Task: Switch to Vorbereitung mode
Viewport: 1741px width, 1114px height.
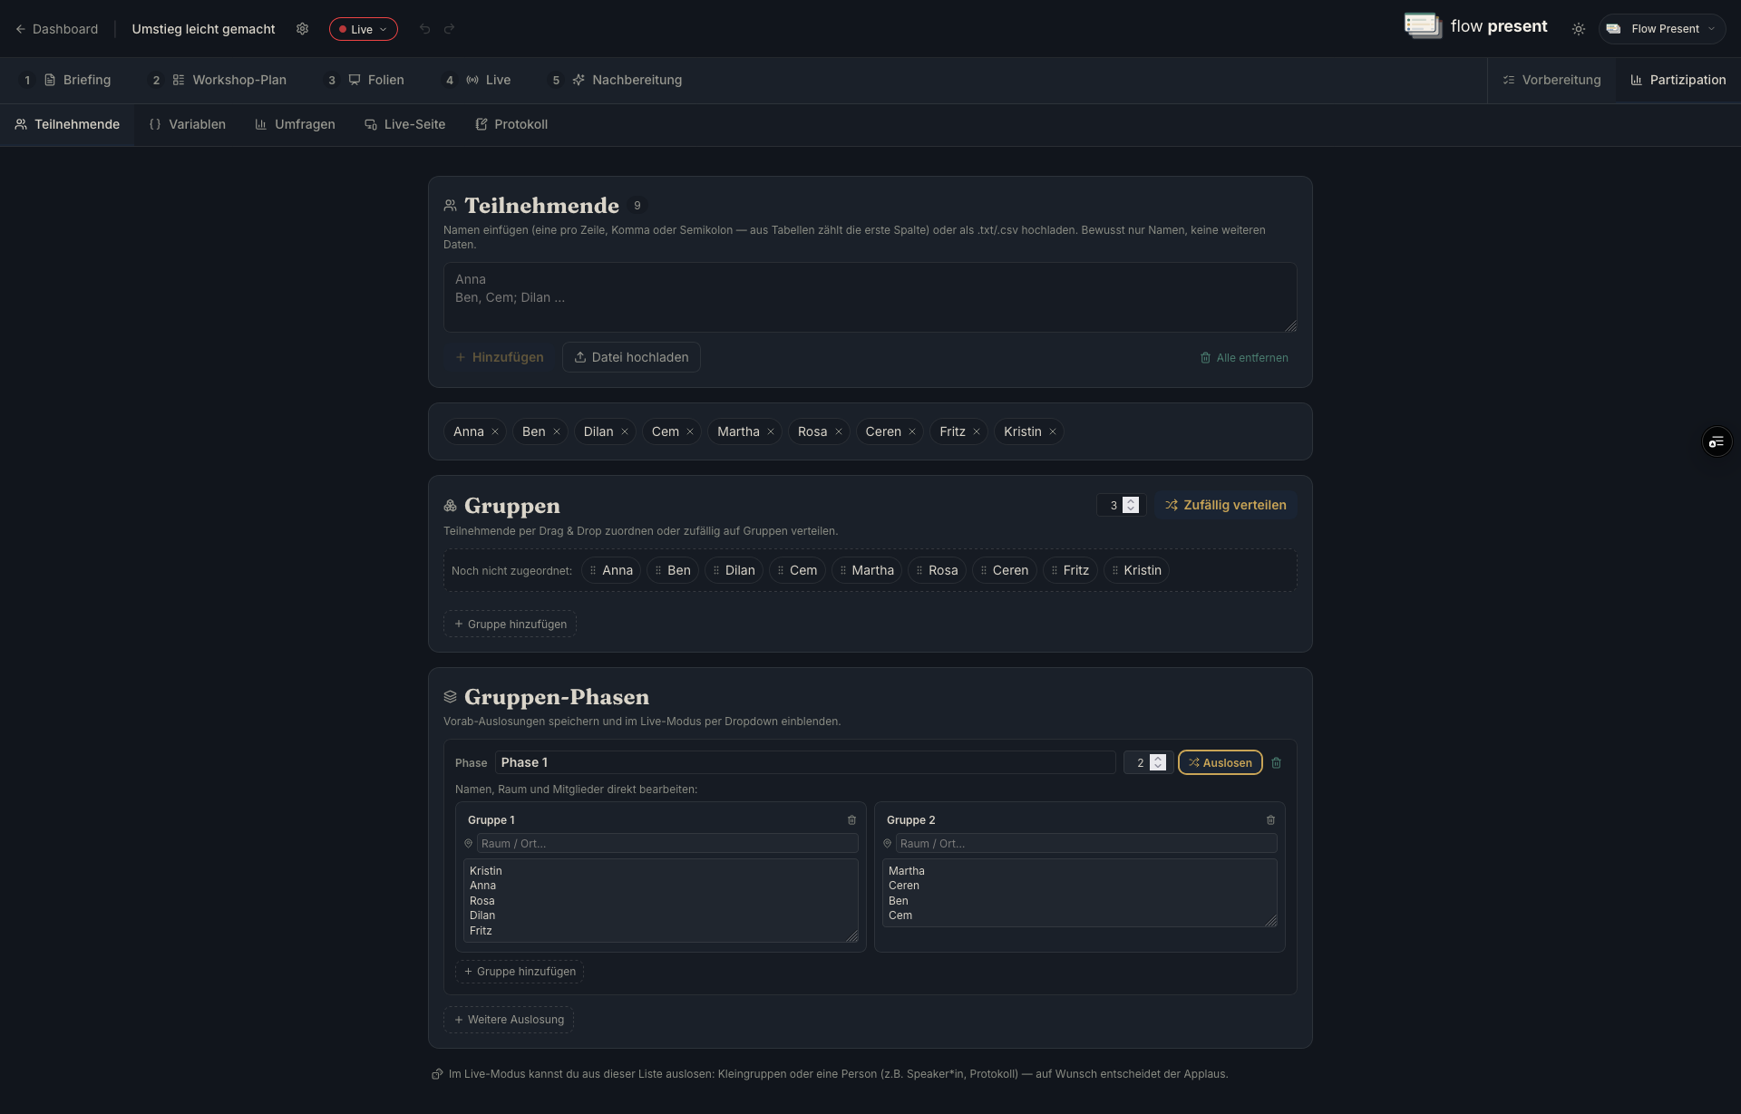Action: 1551,81
